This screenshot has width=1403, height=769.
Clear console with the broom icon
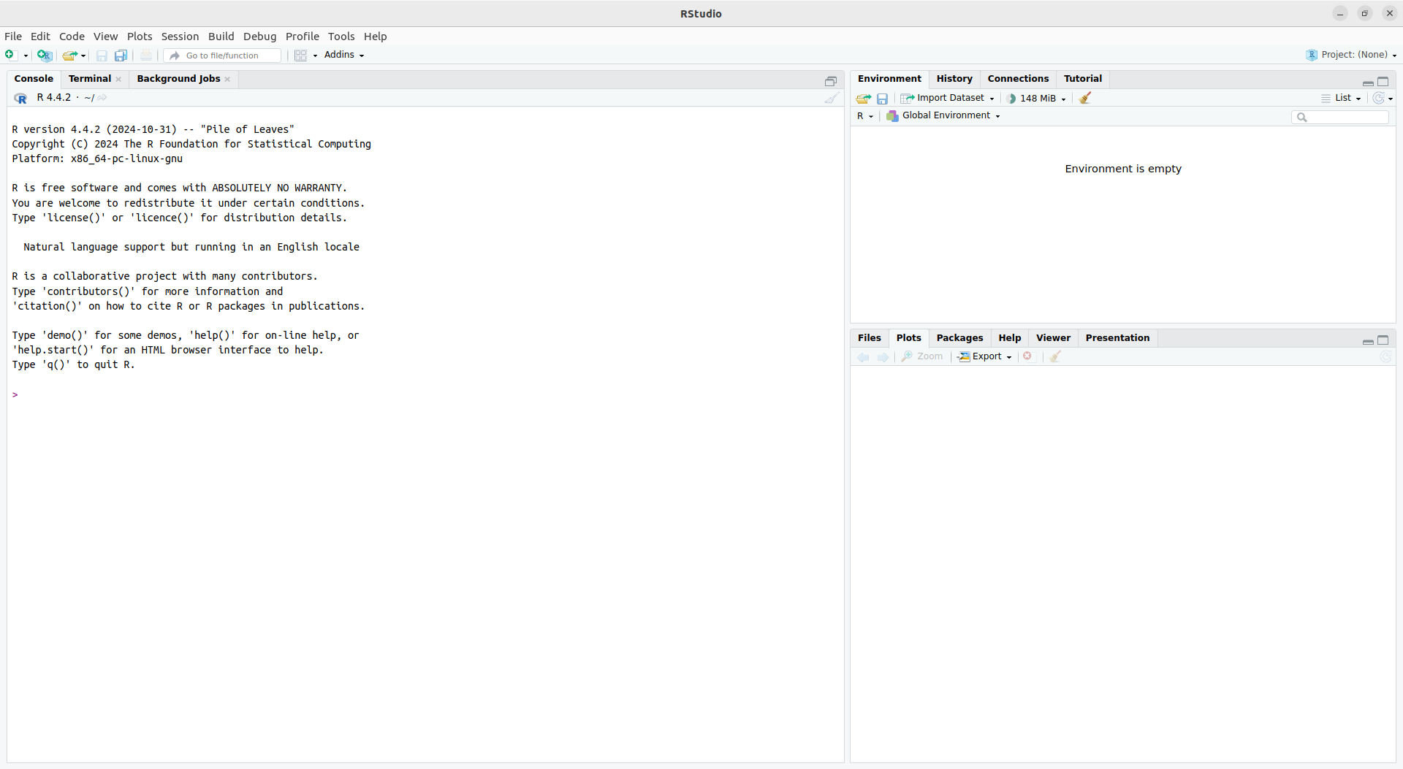(831, 98)
